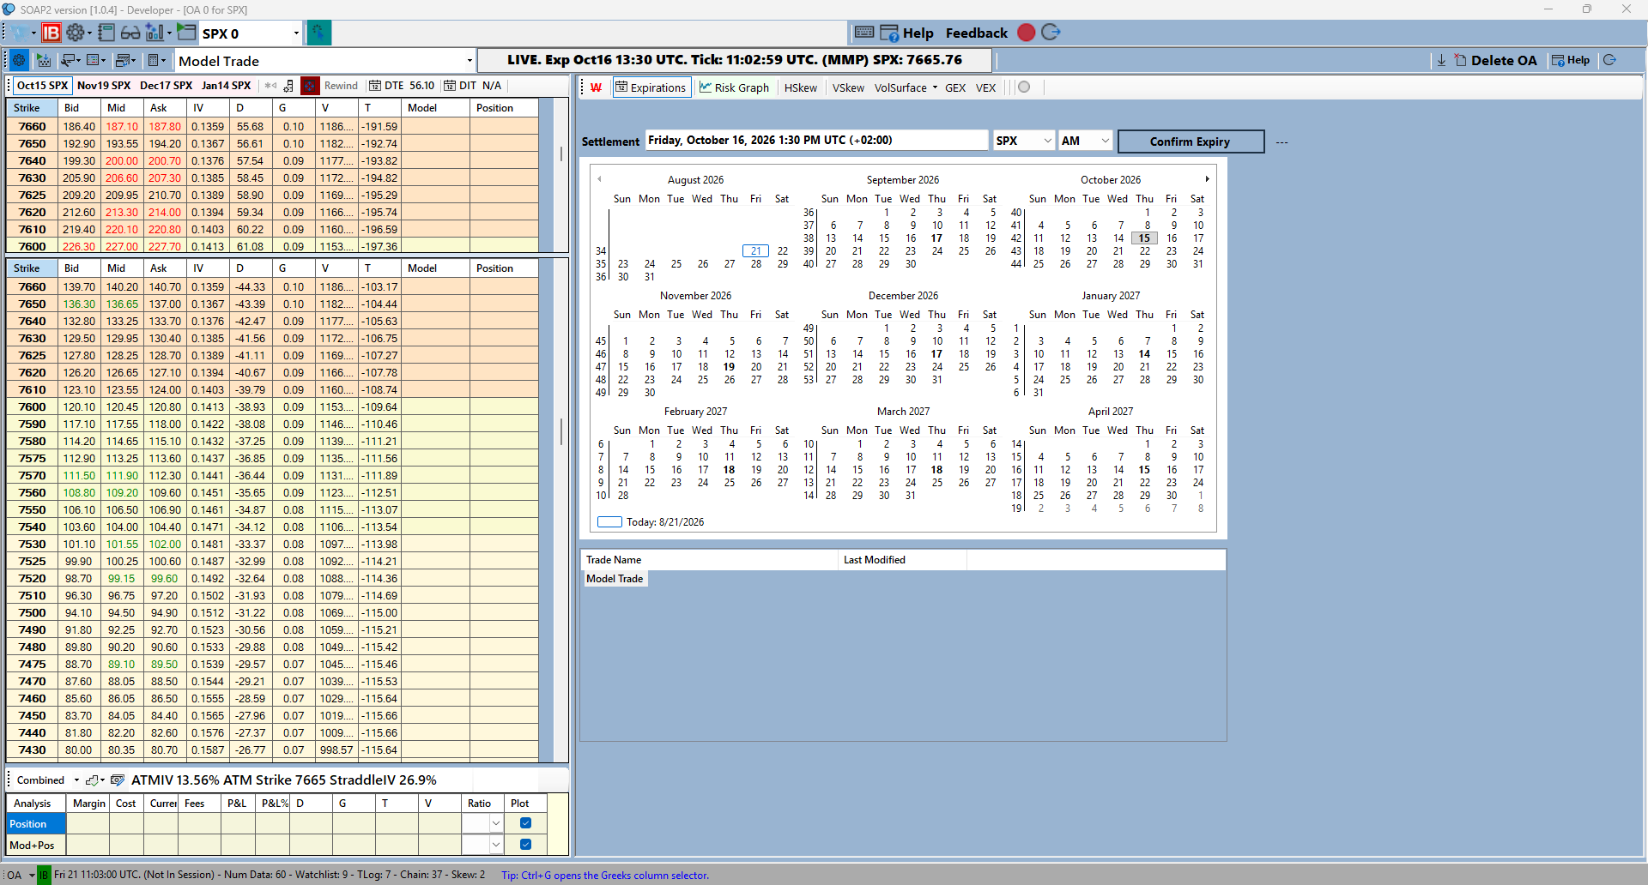The image size is (1648, 885).
Task: Go to next month in calendar
Action: [1207, 179]
